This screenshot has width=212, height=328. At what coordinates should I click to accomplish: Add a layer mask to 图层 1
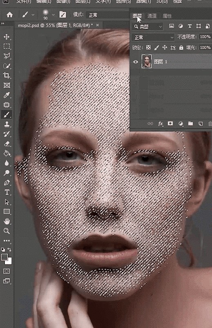click(x=170, y=123)
